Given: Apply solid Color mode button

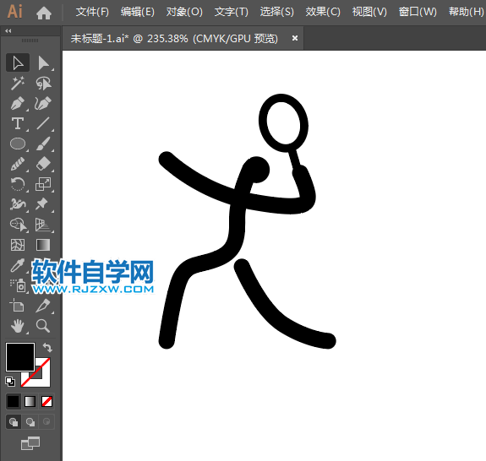Looking at the screenshot, I should [x=14, y=402].
